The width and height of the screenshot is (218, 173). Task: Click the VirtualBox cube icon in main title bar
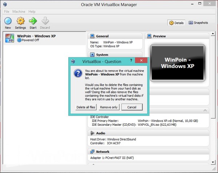click(5, 4)
